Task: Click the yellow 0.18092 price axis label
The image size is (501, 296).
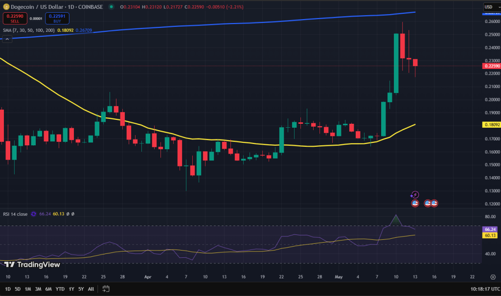Action: (491, 125)
